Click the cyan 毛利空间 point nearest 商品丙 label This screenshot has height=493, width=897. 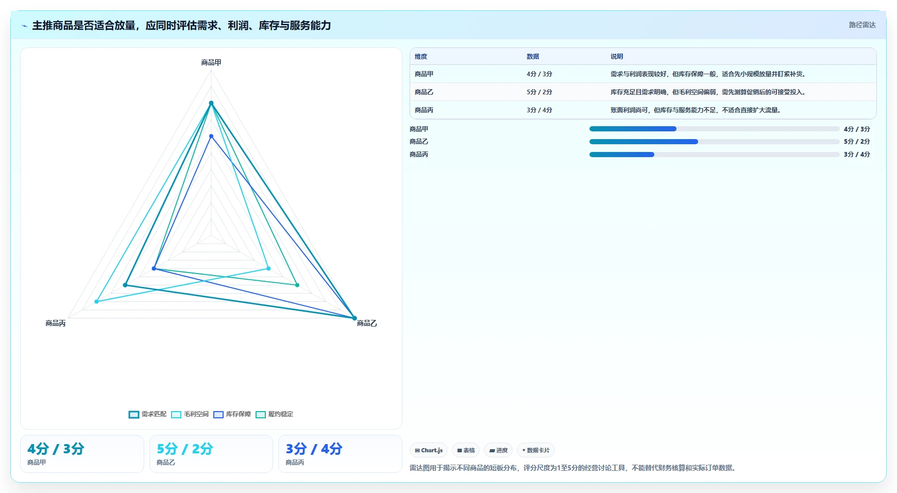[x=96, y=301]
